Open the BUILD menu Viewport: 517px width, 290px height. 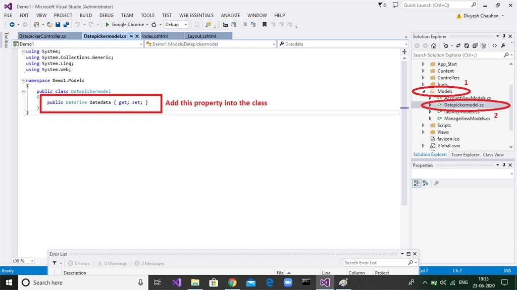(86, 15)
